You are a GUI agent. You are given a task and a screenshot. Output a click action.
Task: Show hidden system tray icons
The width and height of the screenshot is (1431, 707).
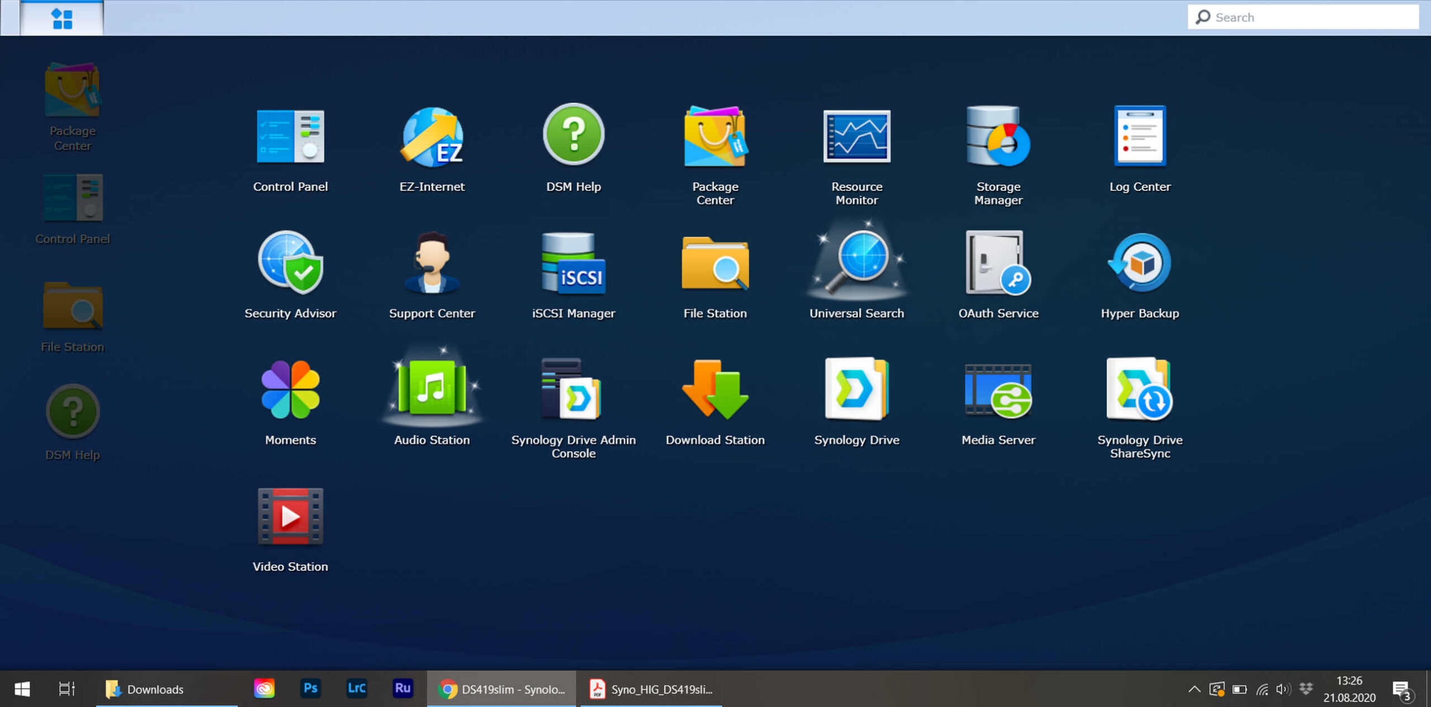[x=1194, y=689]
